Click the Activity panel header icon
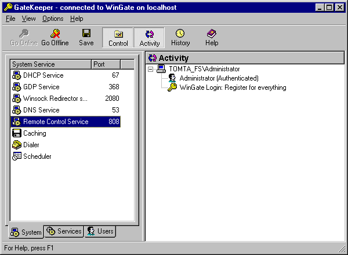 153,58
